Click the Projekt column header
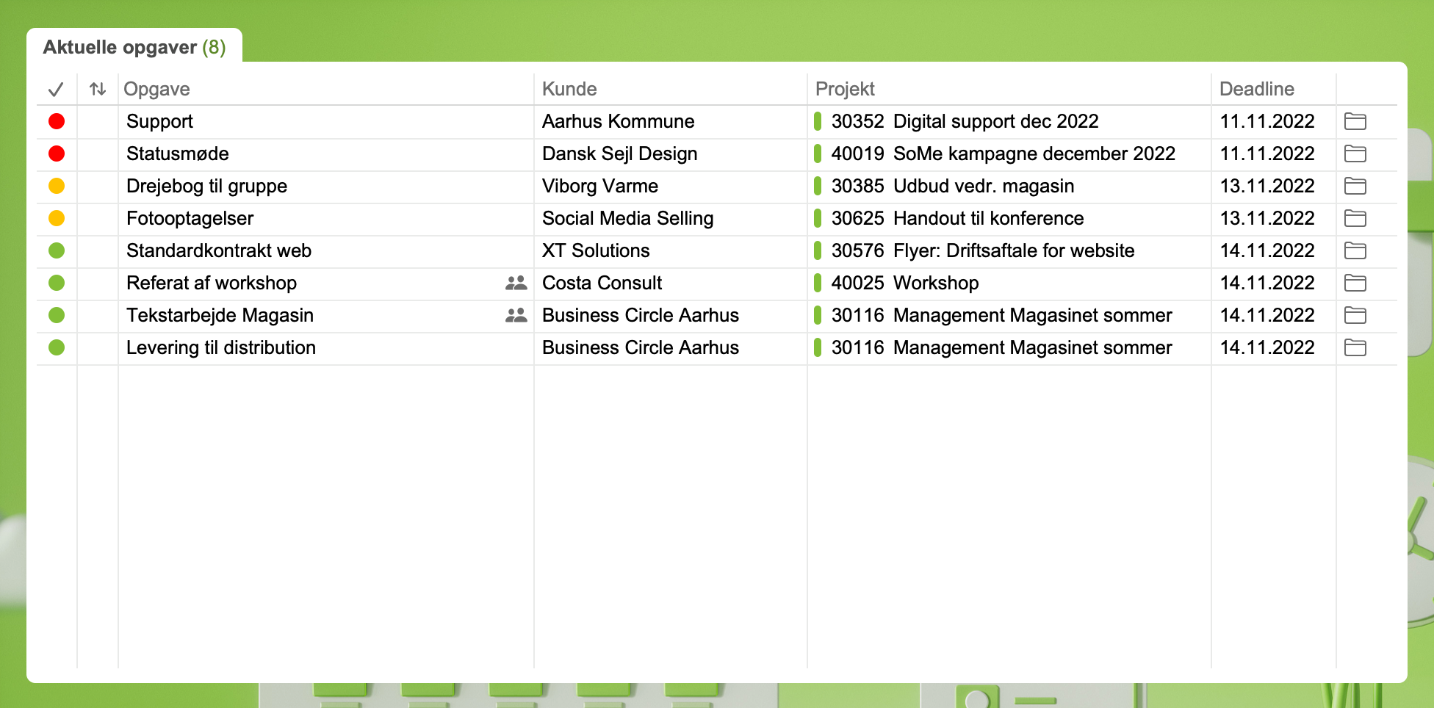1434x708 pixels. [845, 90]
